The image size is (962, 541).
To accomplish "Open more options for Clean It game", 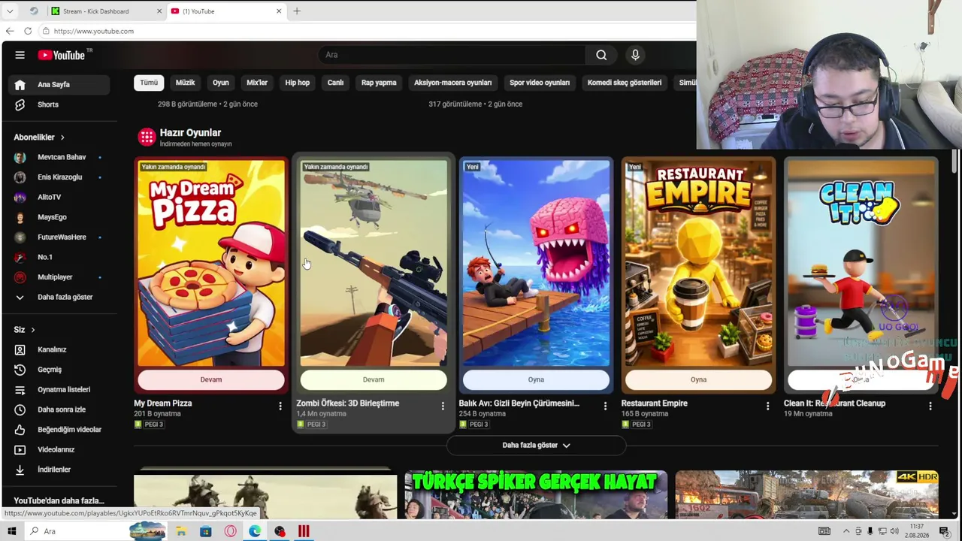I will click(930, 407).
